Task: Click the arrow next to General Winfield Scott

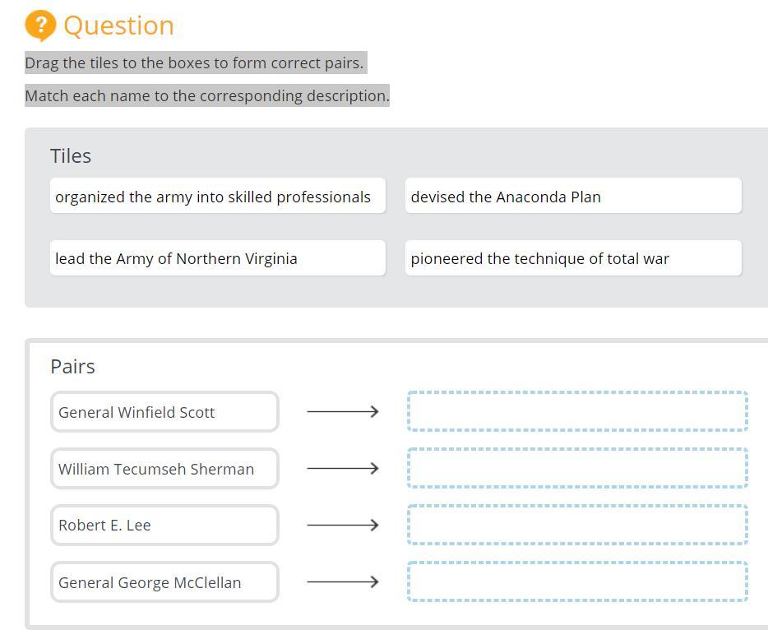Action: [342, 411]
